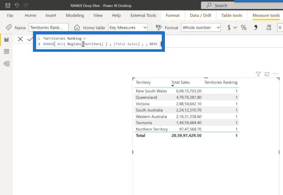The width and height of the screenshot is (283, 195).
Task: Click the Undo arrow icon
Action: pyautogui.click(x=17, y=5)
